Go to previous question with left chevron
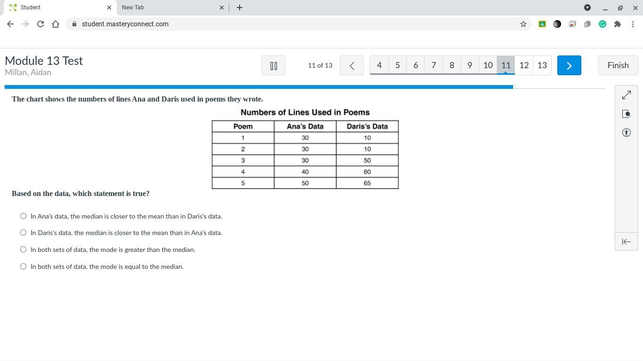Image resolution: width=643 pixels, height=361 pixels. pyautogui.click(x=352, y=65)
